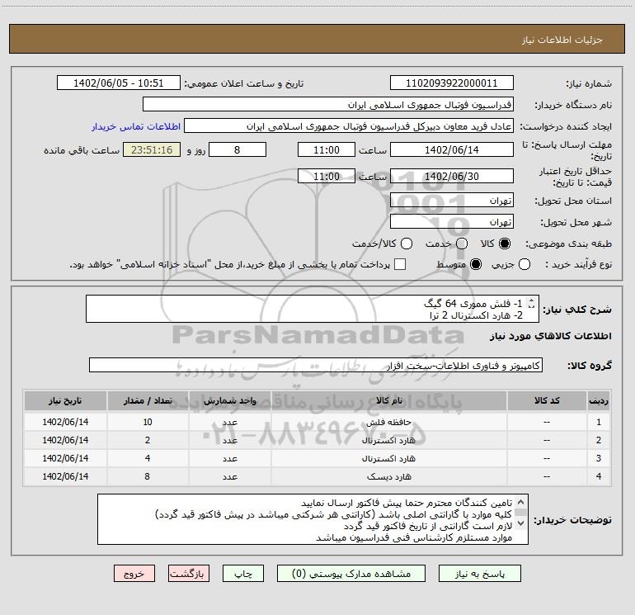
Task: Click date 1402/06/14 in هارد دیسک row
Action: click(65, 477)
